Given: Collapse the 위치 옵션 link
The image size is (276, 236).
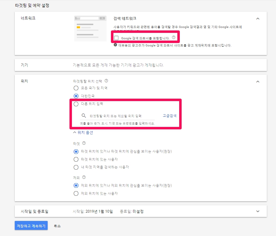Looking at the screenshot, I should click(x=83, y=133).
